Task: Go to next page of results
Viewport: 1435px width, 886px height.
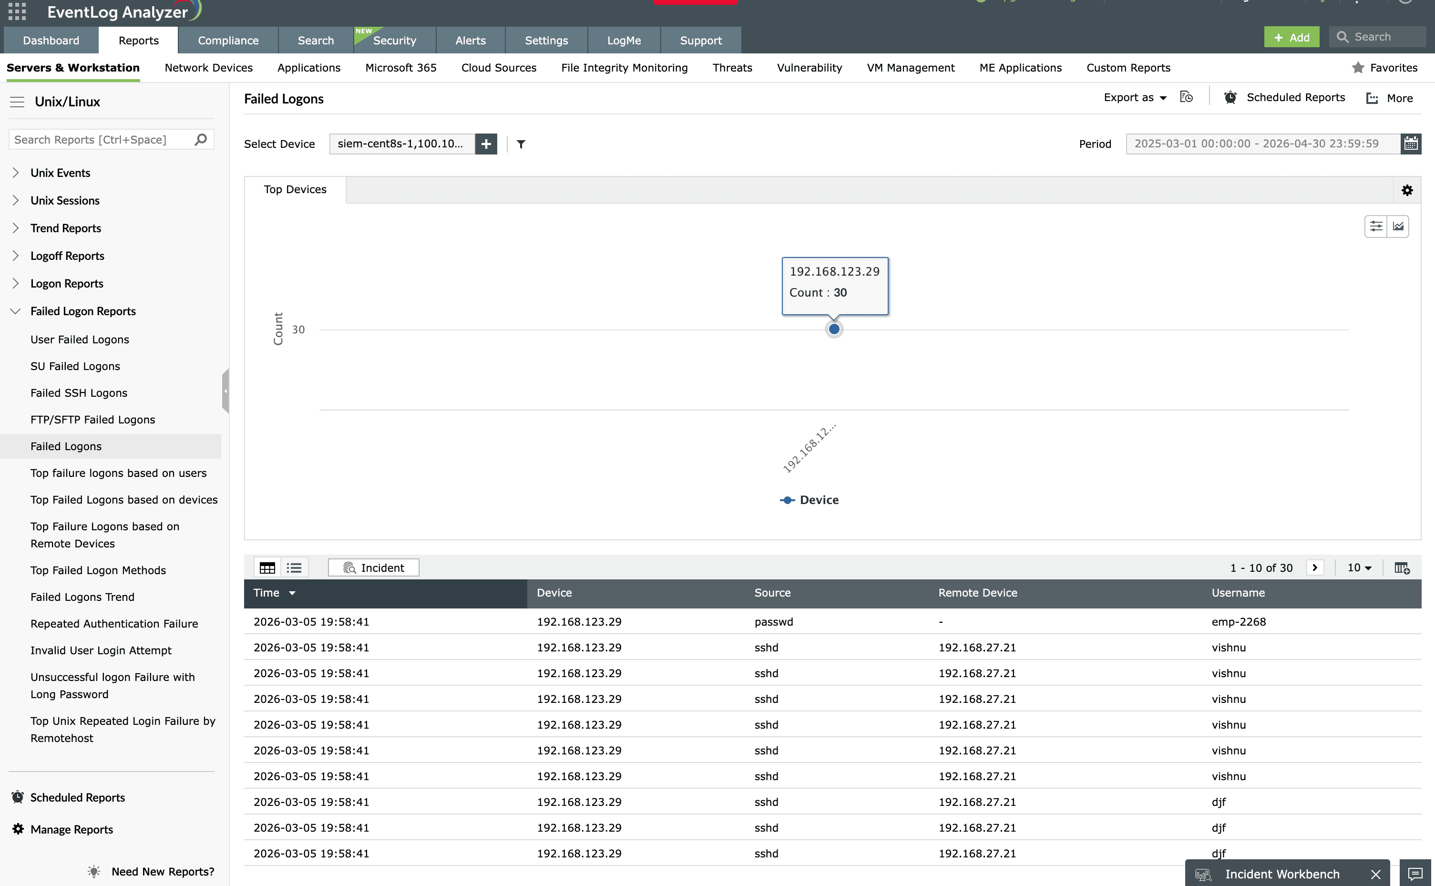Action: pyautogui.click(x=1315, y=568)
